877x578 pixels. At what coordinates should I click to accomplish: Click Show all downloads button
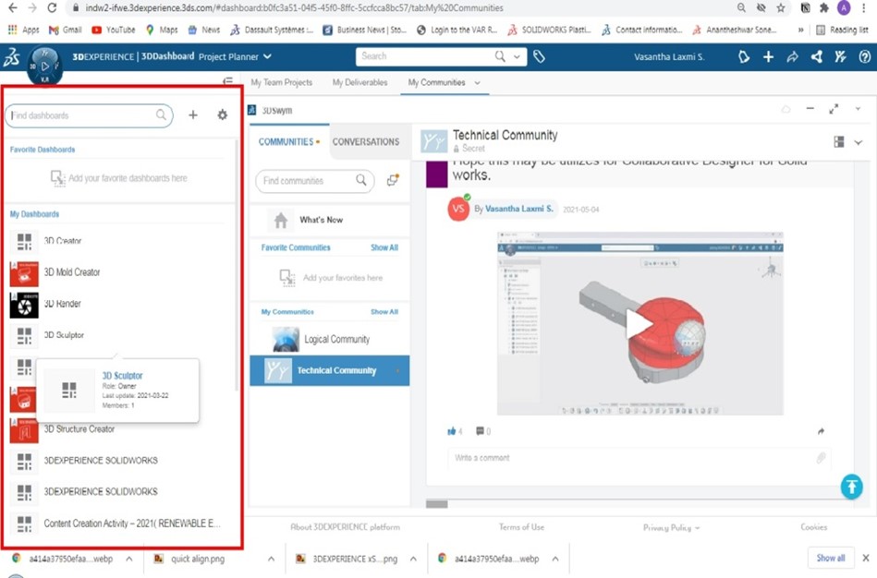click(831, 558)
